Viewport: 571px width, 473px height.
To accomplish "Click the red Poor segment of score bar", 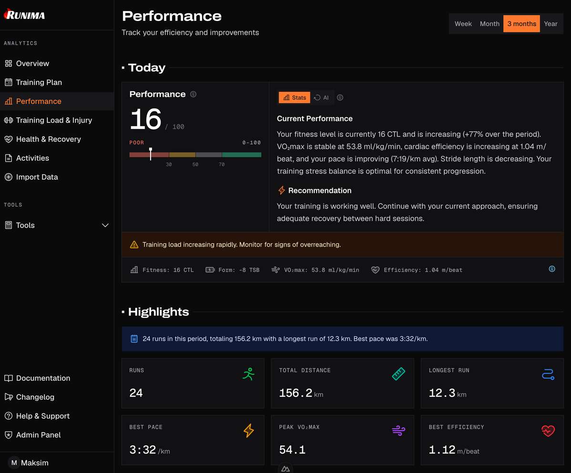I will 149,155.
